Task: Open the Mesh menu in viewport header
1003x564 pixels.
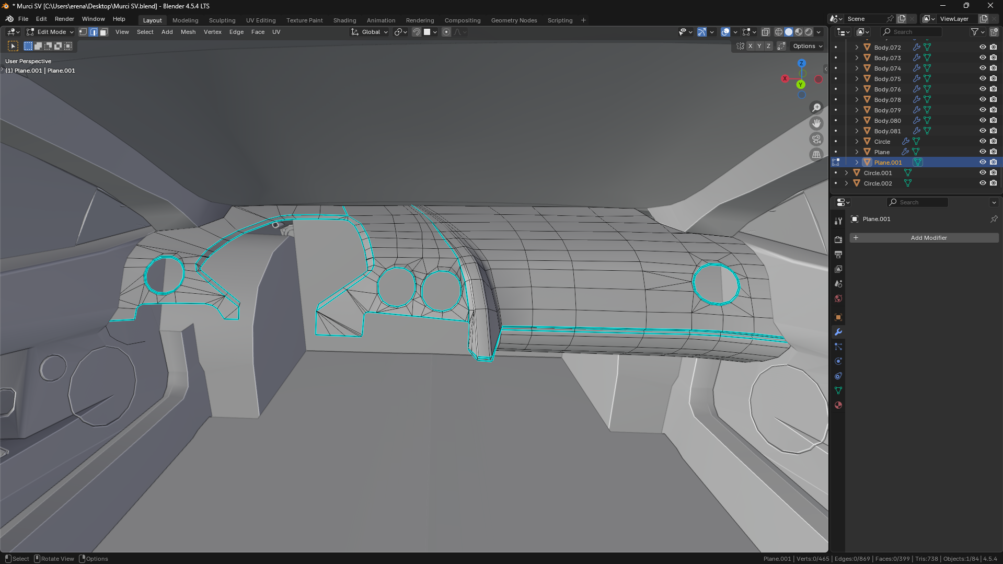Action: 188,32
